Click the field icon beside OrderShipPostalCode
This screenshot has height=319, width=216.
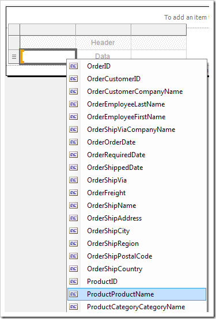point(74,256)
